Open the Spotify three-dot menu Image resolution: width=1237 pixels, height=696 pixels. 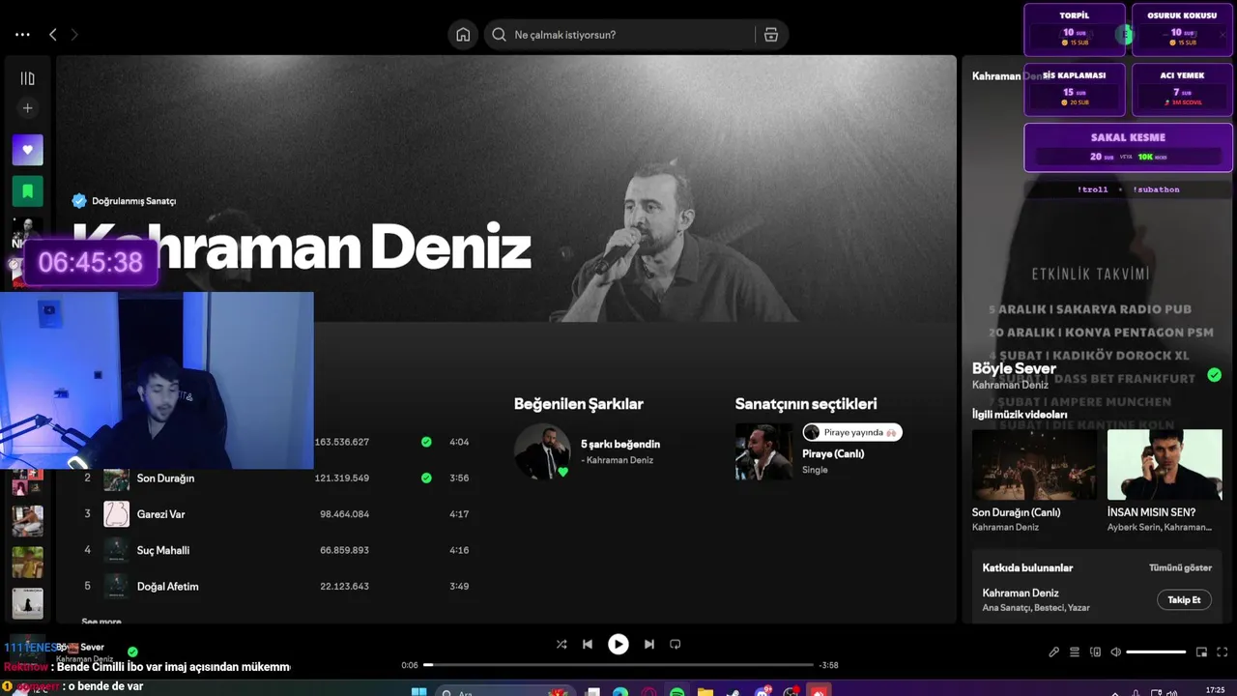point(22,35)
